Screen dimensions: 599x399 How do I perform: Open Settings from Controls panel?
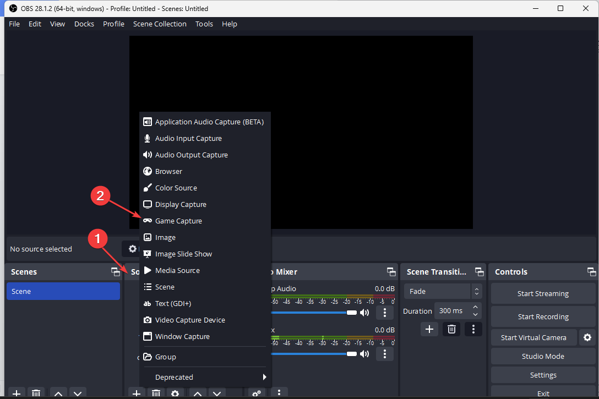(543, 375)
